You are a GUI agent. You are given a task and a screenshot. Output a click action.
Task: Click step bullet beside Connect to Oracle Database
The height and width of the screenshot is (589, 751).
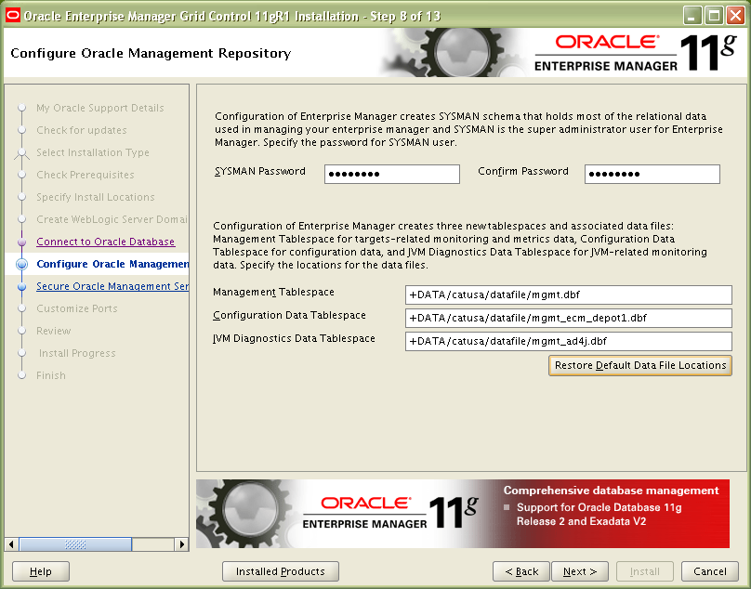pos(21,242)
